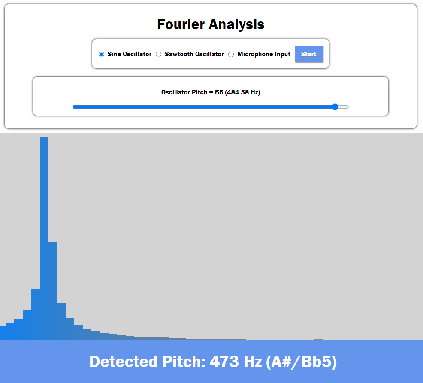423x383 pixels.
Task: Click the oscillator pitch slider thumb
Action: (335, 107)
